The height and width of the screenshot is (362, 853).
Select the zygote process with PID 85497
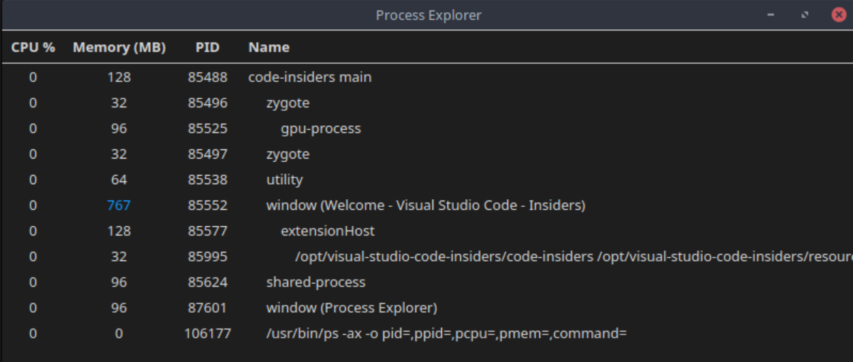pyautogui.click(x=427, y=154)
